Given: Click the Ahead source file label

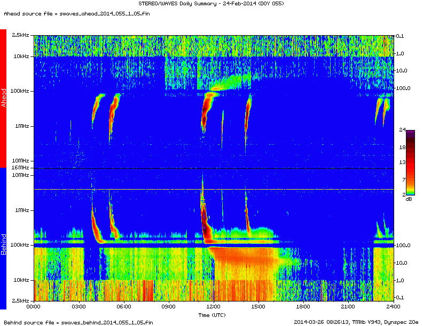Looking at the screenshot, I should [x=77, y=14].
